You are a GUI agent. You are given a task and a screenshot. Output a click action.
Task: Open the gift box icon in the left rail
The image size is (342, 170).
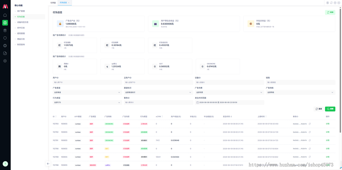pyautogui.click(x=5, y=30)
